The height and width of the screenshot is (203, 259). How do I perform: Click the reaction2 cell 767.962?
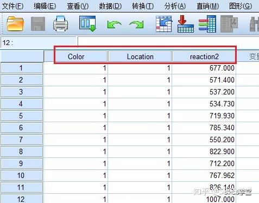(204, 175)
